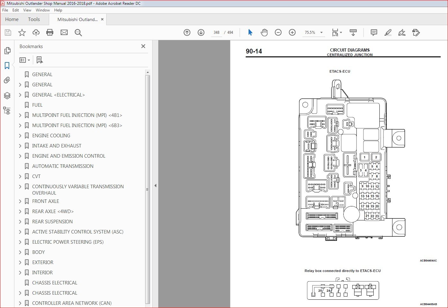Image resolution: width=448 pixels, height=308 pixels.
Task: Open the Layers side panel
Action: click(7, 96)
